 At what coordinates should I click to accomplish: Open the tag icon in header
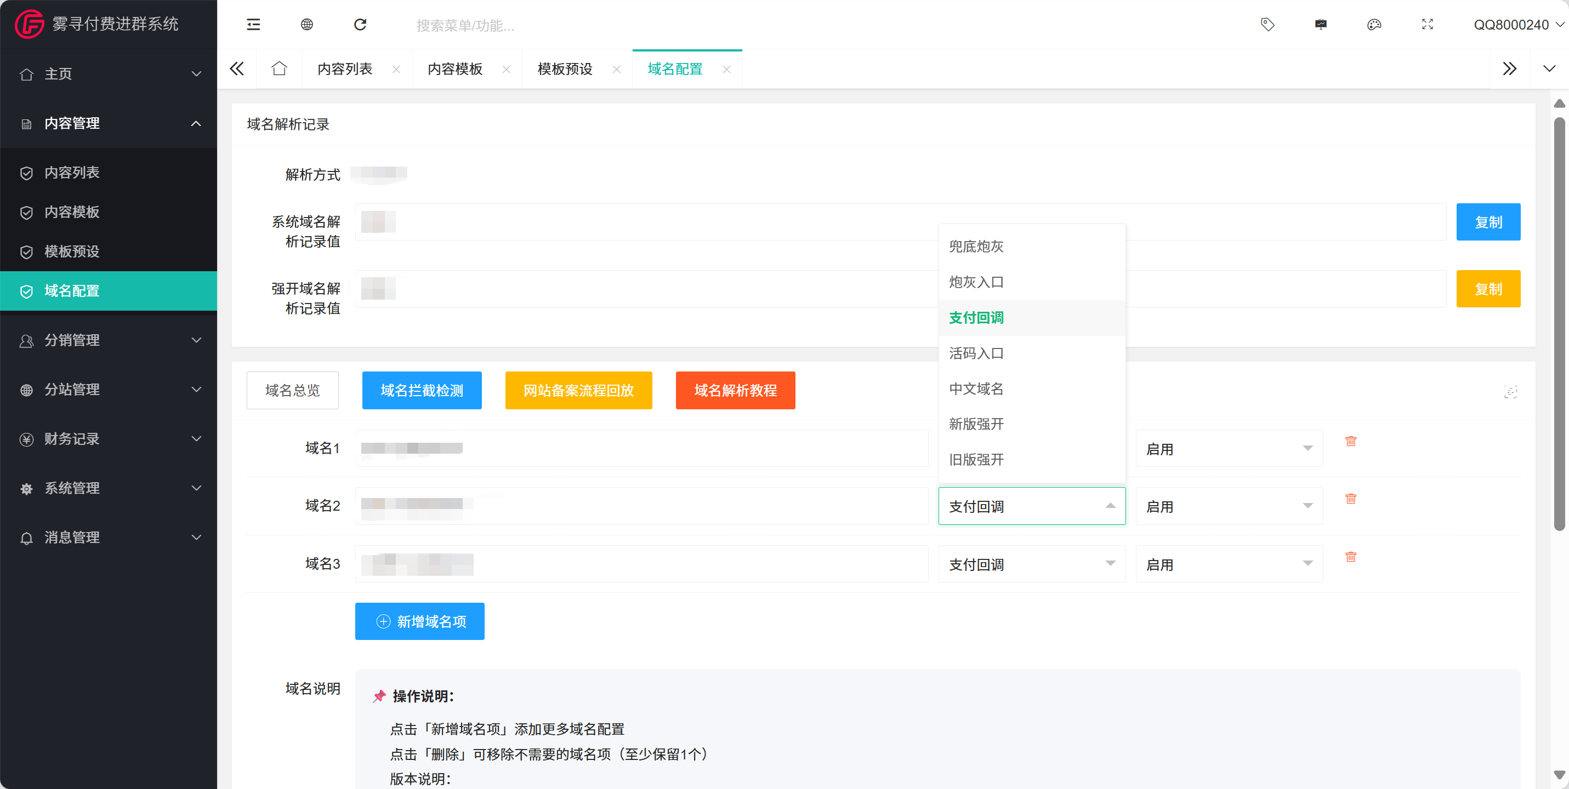point(1267,24)
